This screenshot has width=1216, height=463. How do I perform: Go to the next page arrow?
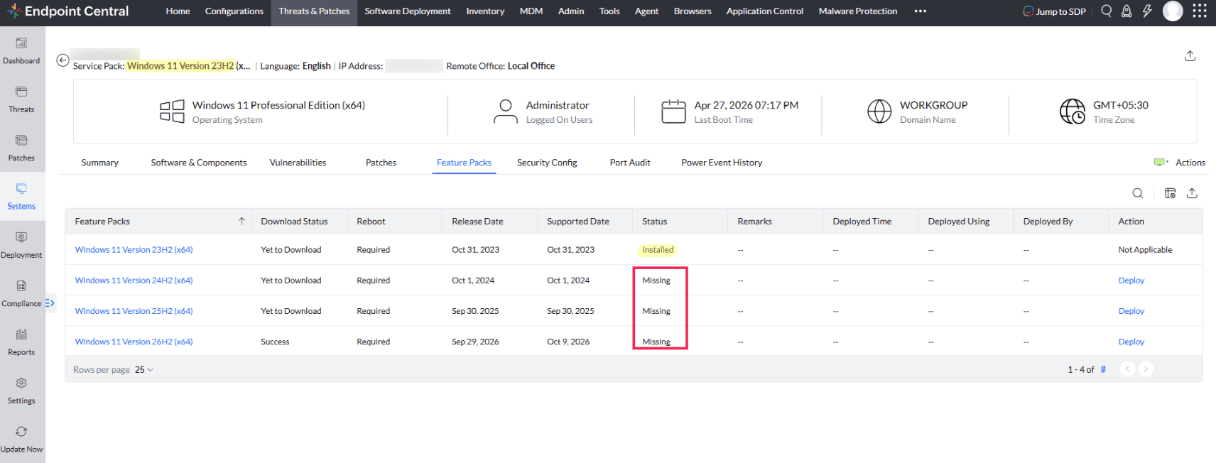[1146, 369]
